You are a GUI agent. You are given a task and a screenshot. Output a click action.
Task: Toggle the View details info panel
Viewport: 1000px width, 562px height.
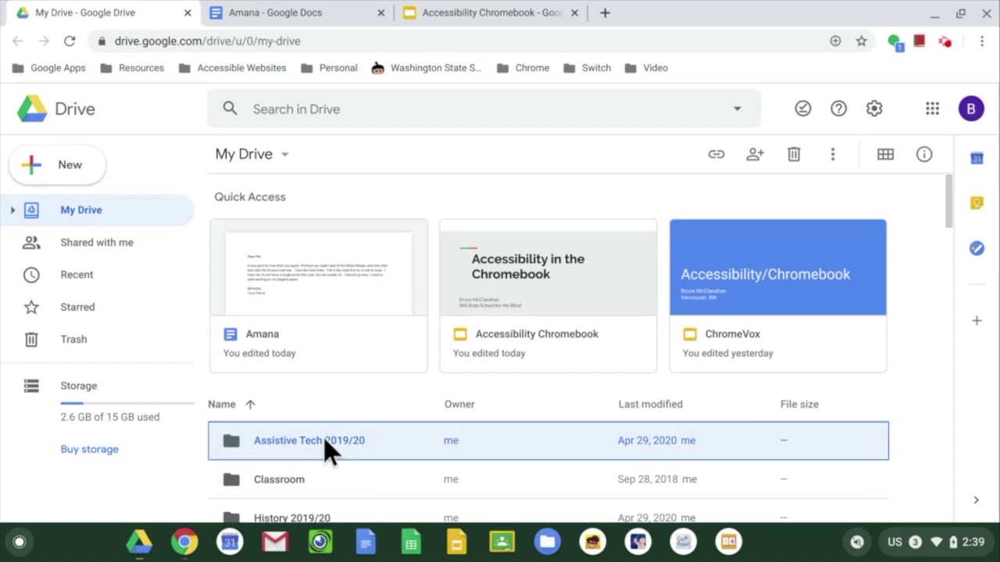pos(924,155)
